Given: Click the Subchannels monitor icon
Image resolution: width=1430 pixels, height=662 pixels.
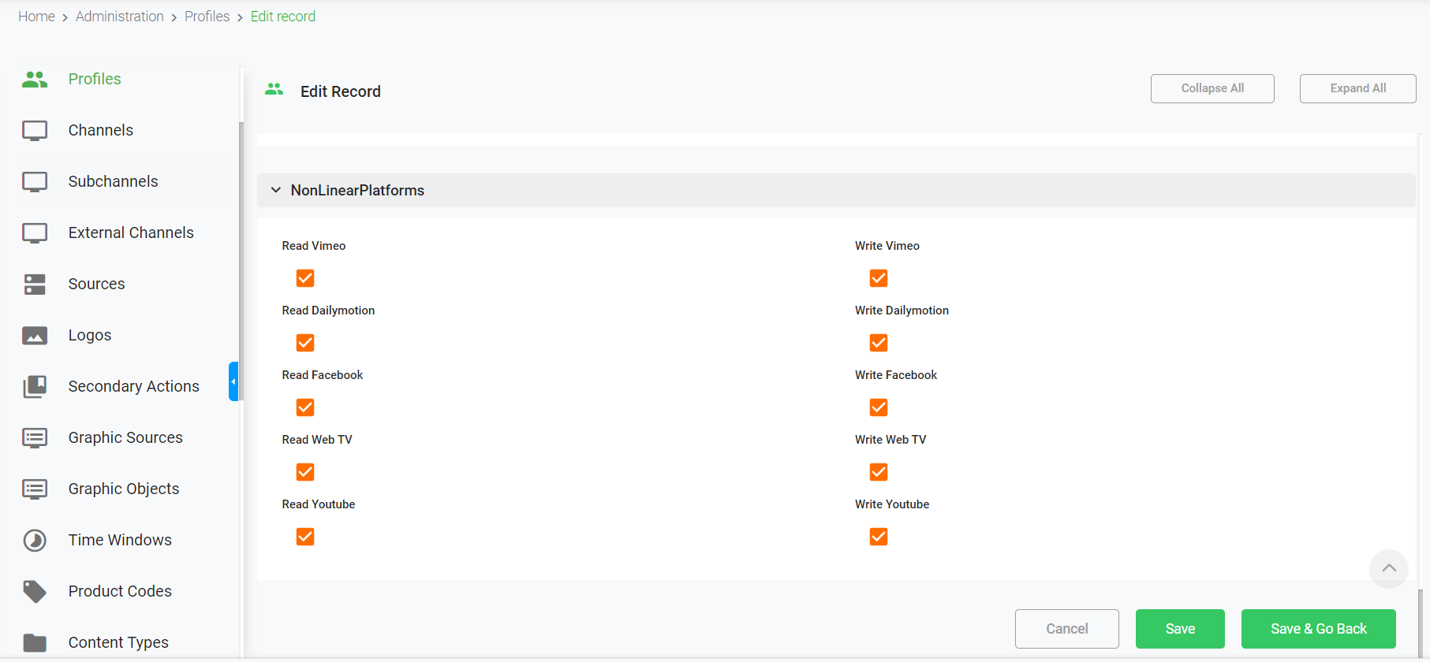Looking at the screenshot, I should click(x=35, y=181).
